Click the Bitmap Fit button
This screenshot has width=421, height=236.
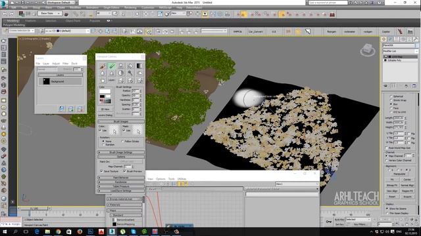(x=392, y=185)
